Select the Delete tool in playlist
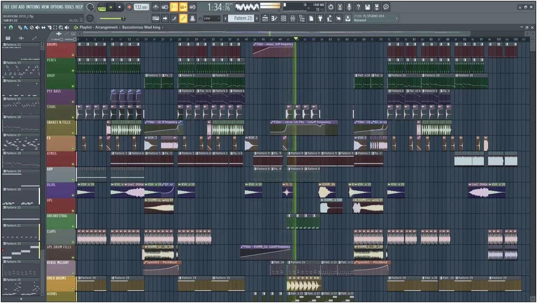537x303 pixels. [x=32, y=28]
